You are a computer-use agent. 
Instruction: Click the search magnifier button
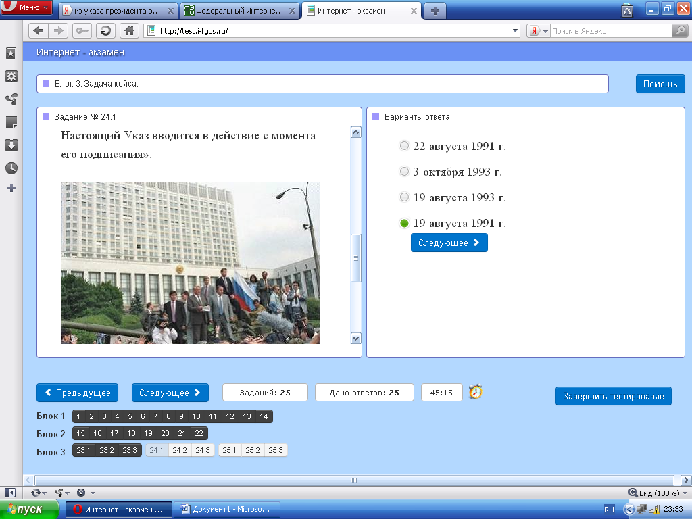[680, 31]
